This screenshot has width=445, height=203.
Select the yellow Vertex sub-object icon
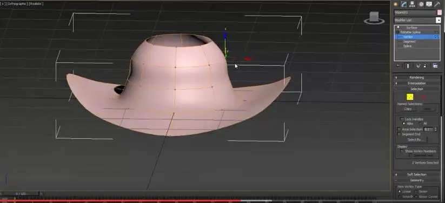410,97
